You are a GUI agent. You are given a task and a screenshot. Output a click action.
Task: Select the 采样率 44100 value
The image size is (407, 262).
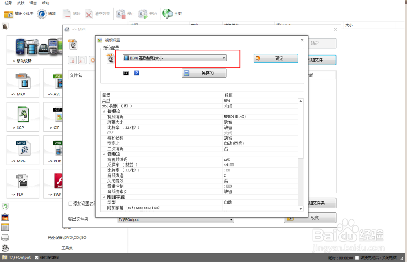tap(229, 165)
